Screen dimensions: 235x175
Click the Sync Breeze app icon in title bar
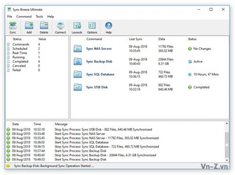[9, 9]
